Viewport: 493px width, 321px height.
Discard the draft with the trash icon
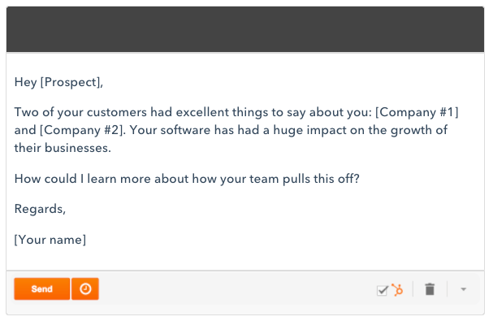pos(430,289)
